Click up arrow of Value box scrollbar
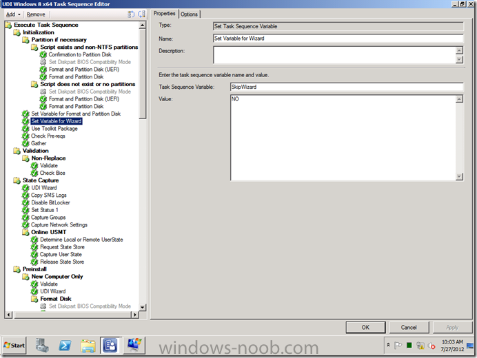This screenshot has width=477, height=358. [459, 98]
